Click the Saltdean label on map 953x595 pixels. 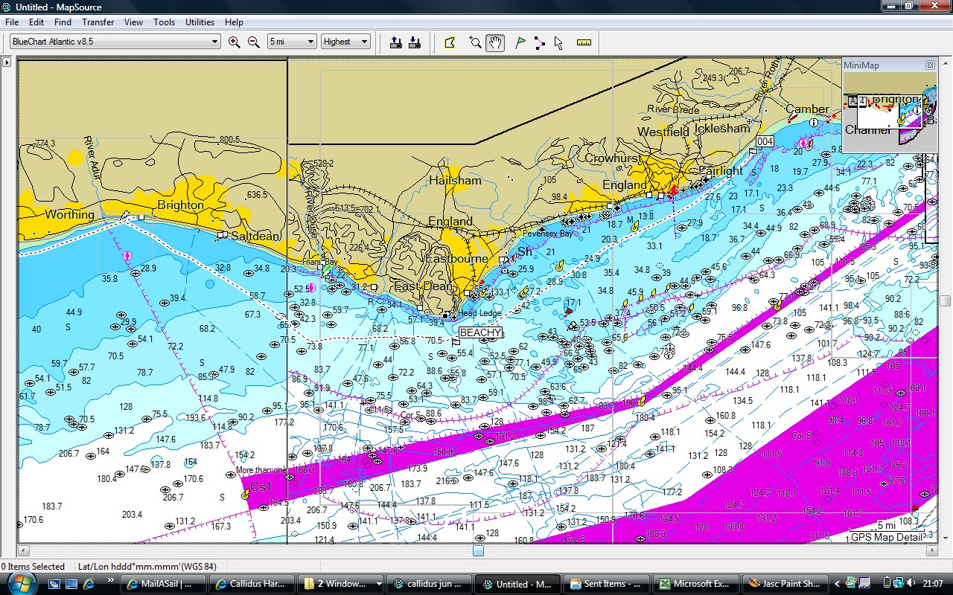click(255, 236)
